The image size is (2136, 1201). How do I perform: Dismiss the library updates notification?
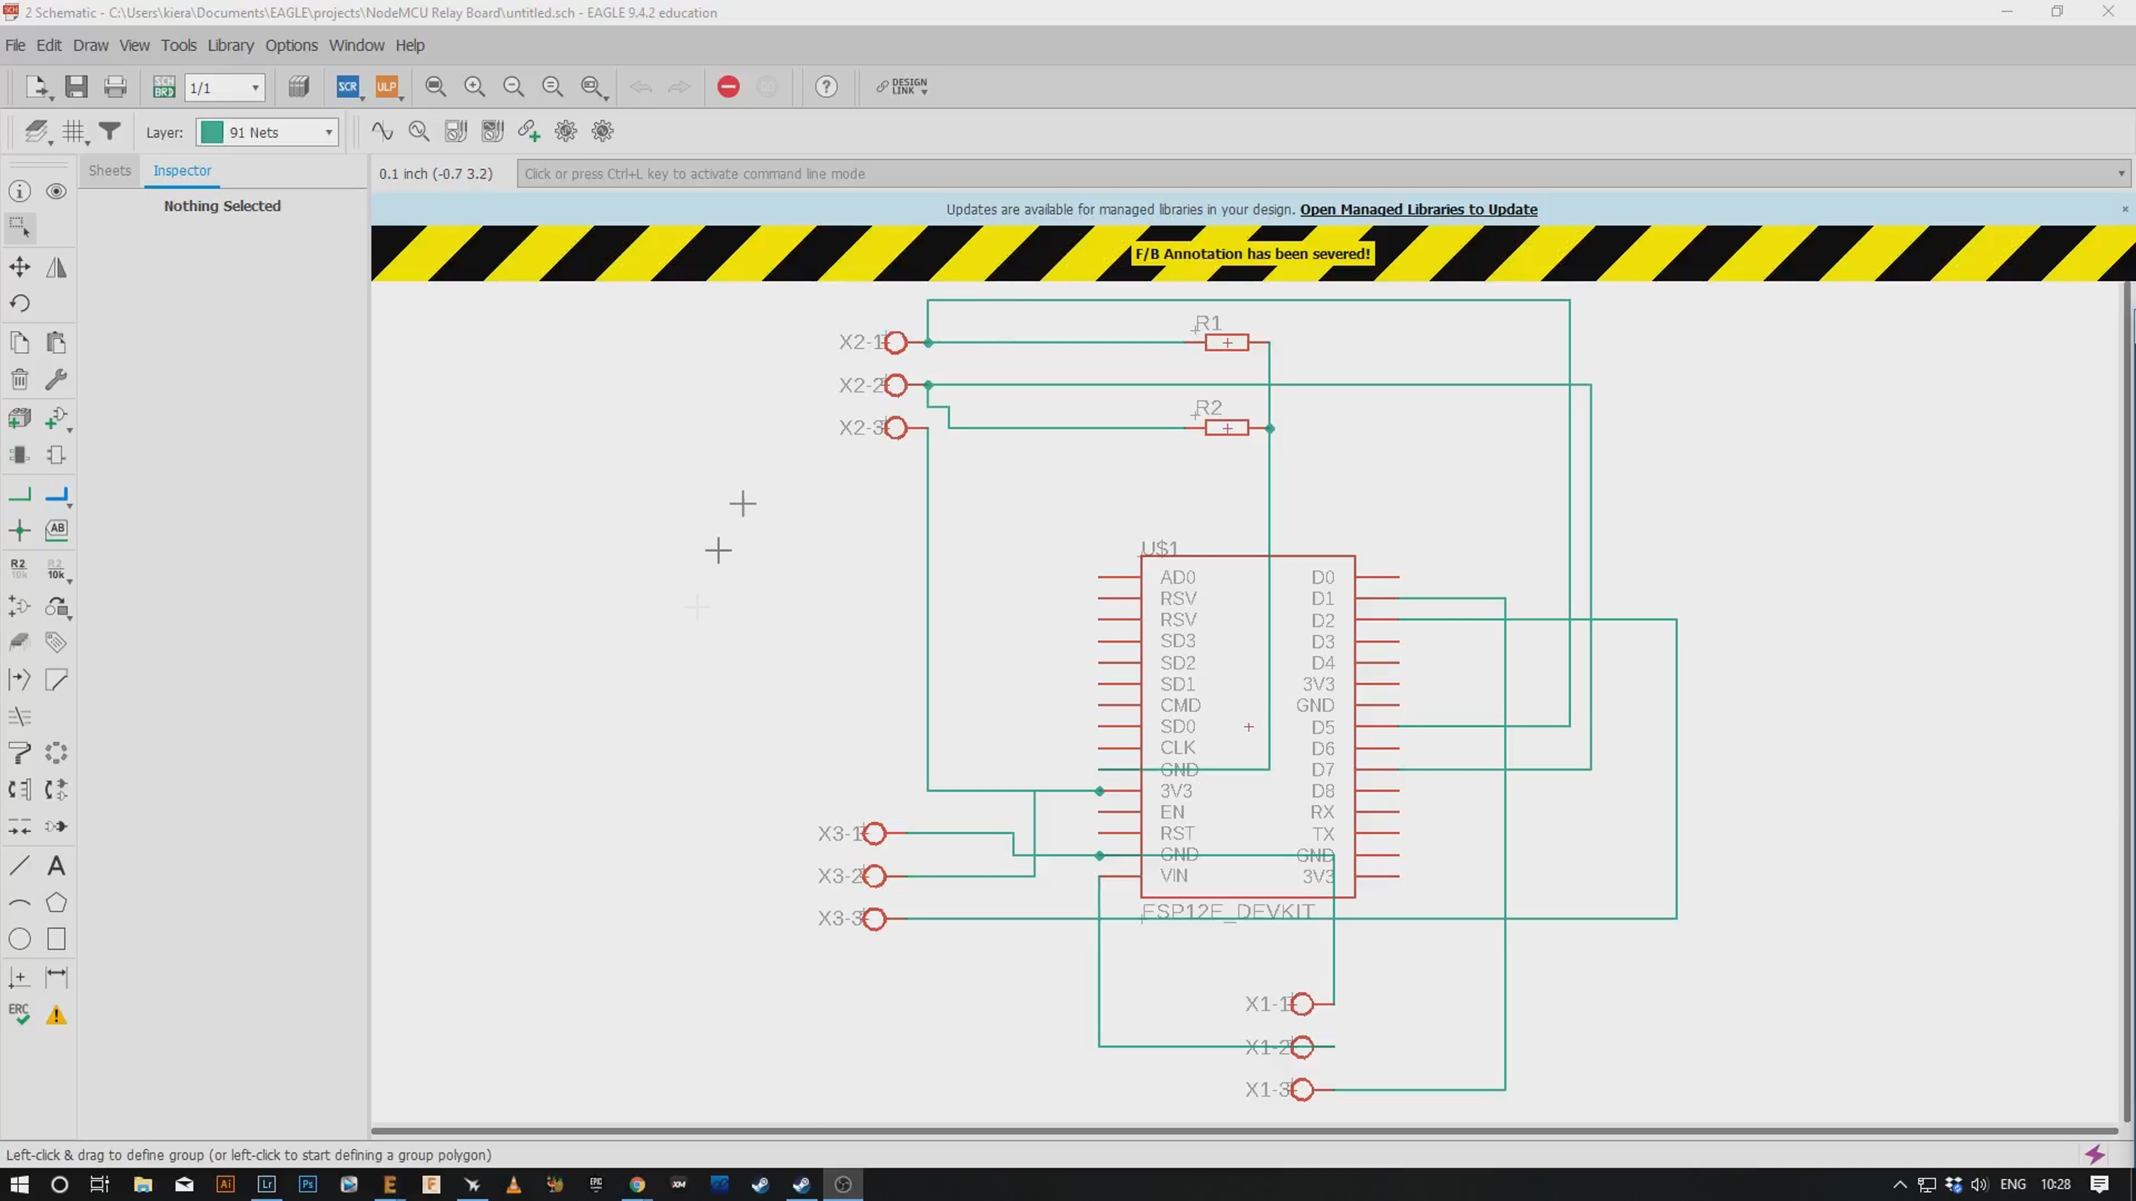pos(2125,210)
